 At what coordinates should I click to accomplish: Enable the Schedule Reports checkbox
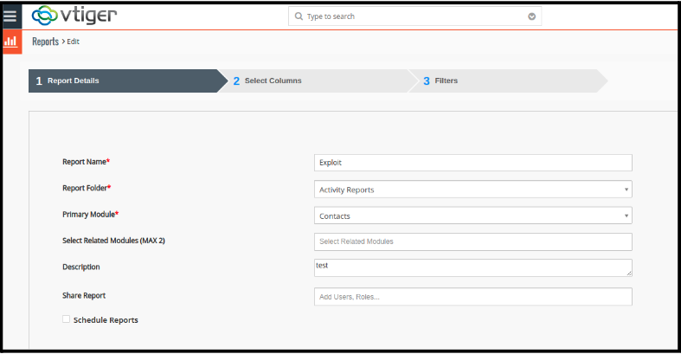pos(67,319)
